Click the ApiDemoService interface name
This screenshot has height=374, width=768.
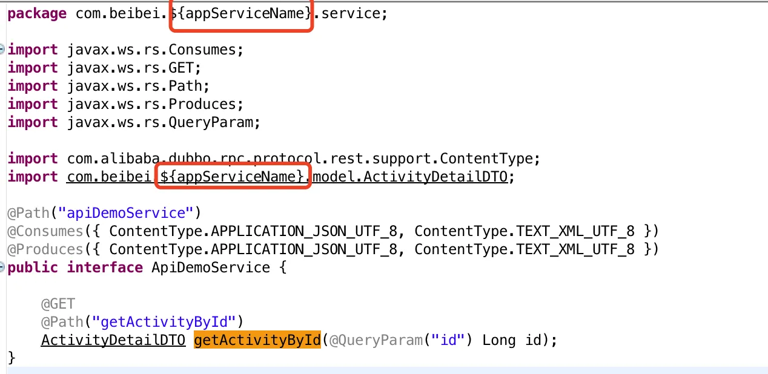coord(211,267)
